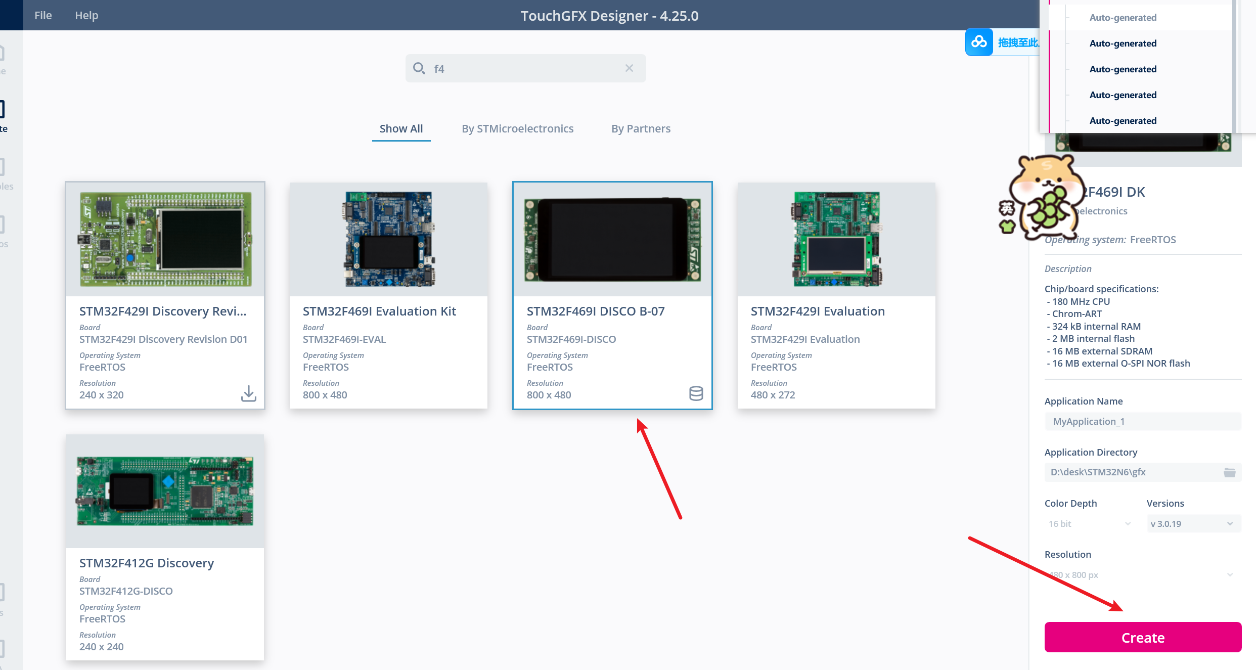This screenshot has height=670, width=1256.
Task: Open the Help menu
Action: coord(86,15)
